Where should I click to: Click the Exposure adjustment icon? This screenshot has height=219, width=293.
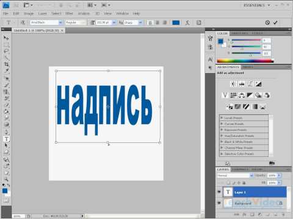point(258,84)
